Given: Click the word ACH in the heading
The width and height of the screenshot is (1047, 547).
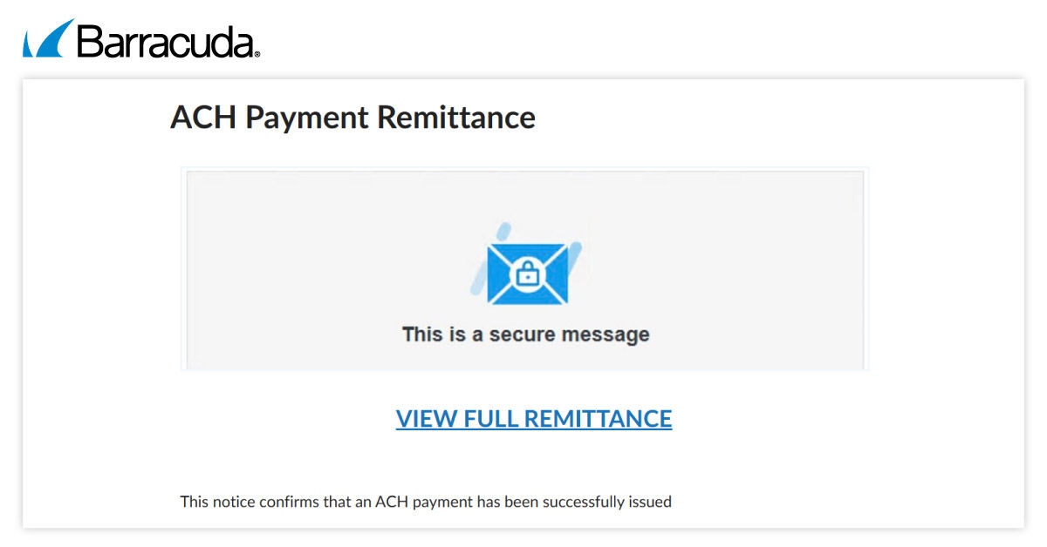Looking at the screenshot, I should pos(203,117).
